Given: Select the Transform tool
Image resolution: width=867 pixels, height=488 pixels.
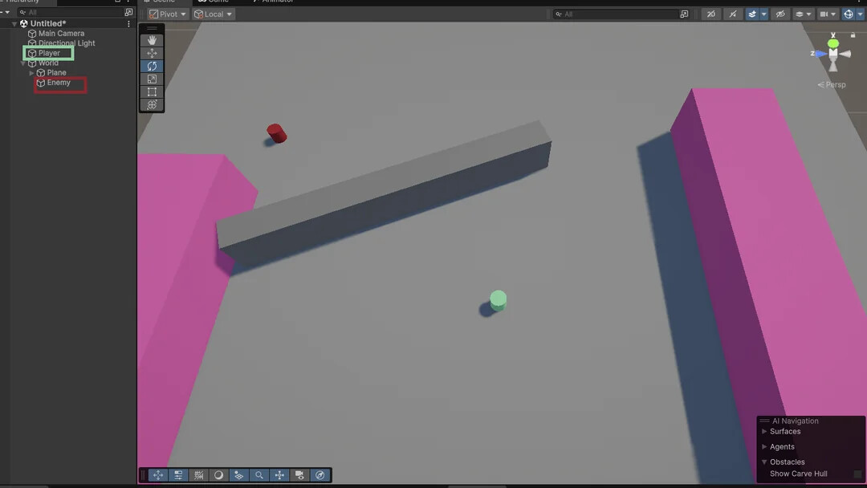Looking at the screenshot, I should click(x=152, y=104).
